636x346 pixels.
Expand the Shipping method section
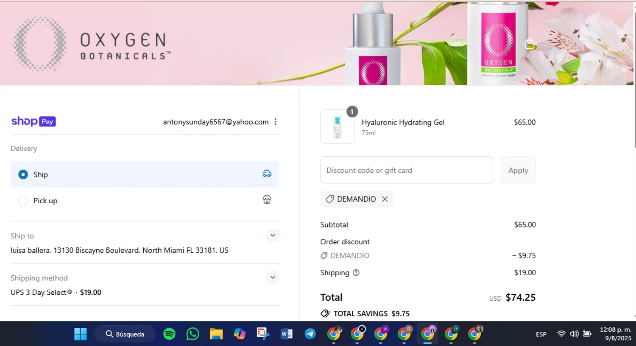pos(273,278)
